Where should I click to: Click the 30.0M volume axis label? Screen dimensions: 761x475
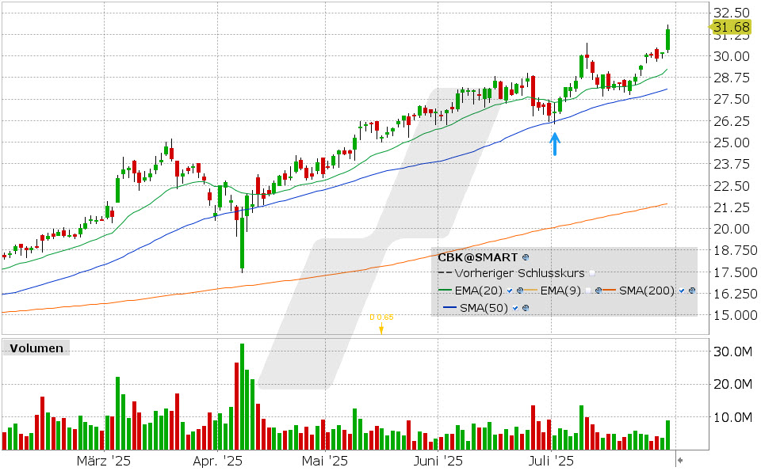coord(732,351)
